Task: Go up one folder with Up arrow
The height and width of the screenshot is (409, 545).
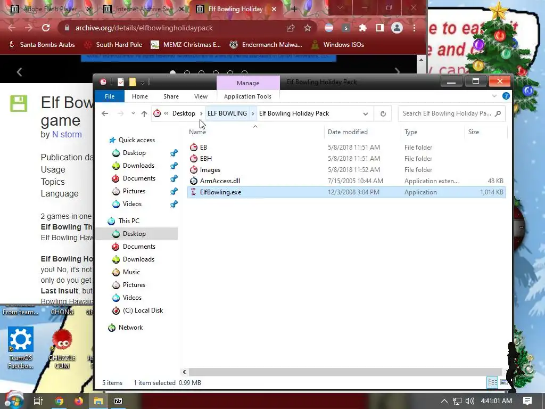Action: [x=144, y=113]
